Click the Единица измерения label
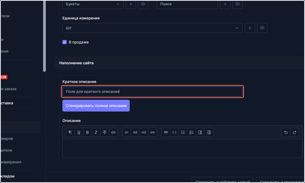The width and height of the screenshot is (305, 183). click(x=81, y=18)
